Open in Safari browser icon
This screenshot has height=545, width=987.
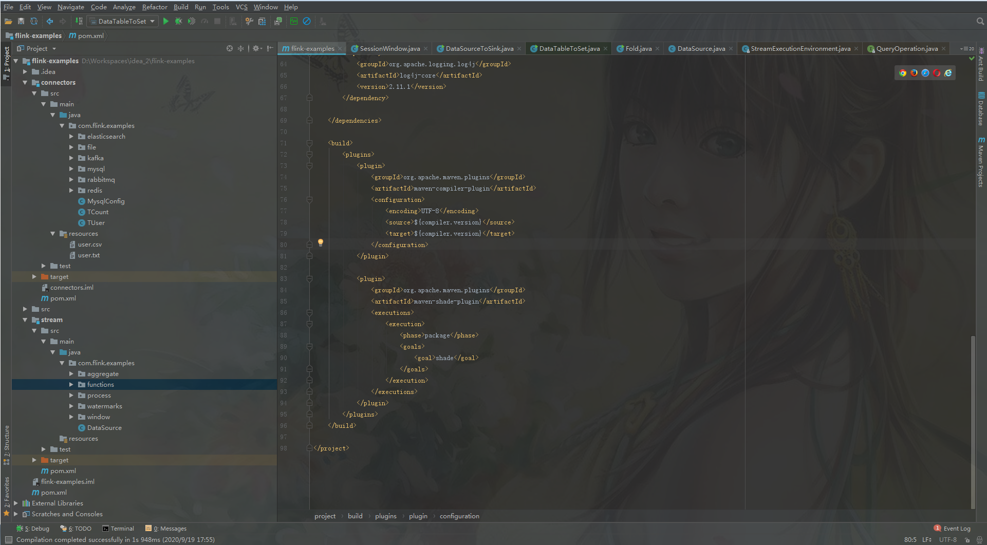925,73
